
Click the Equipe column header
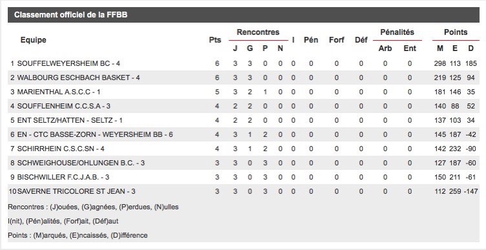[33, 40]
